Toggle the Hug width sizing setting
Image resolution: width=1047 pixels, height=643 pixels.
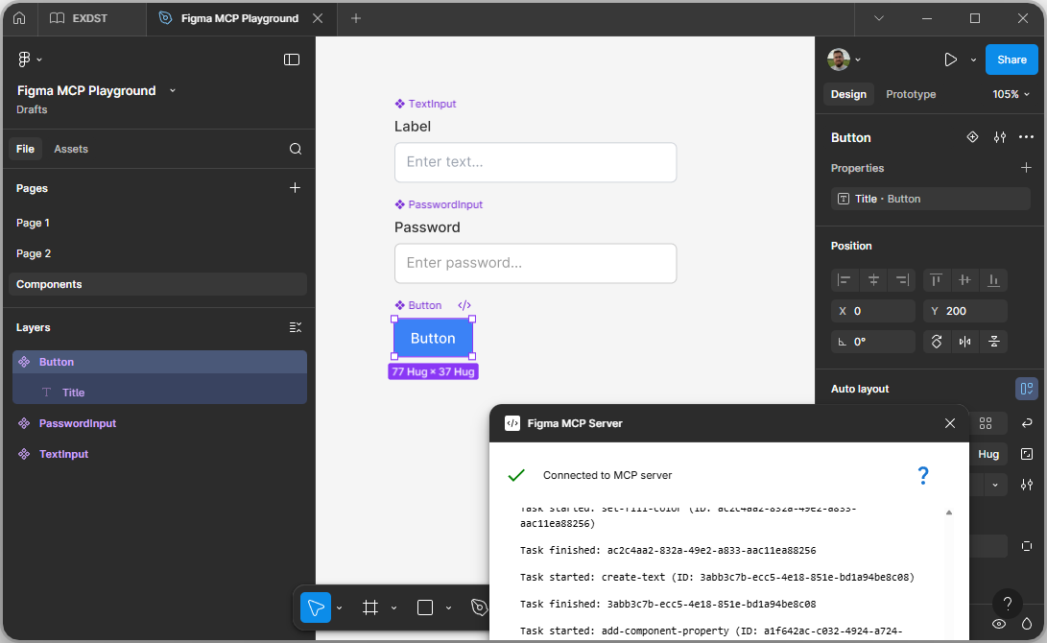click(x=988, y=453)
